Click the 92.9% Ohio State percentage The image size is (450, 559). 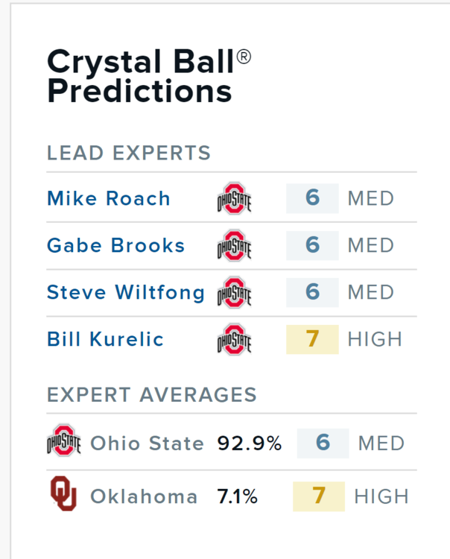click(250, 443)
